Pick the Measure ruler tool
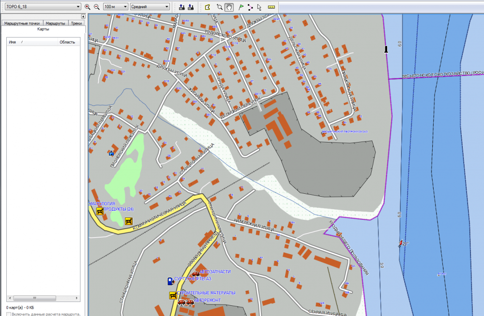This screenshot has height=316, width=484. click(271, 7)
